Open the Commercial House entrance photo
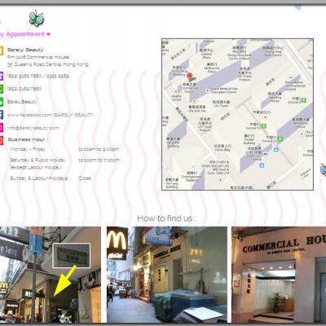Viewport: 326px width, 326px height. click(x=279, y=275)
